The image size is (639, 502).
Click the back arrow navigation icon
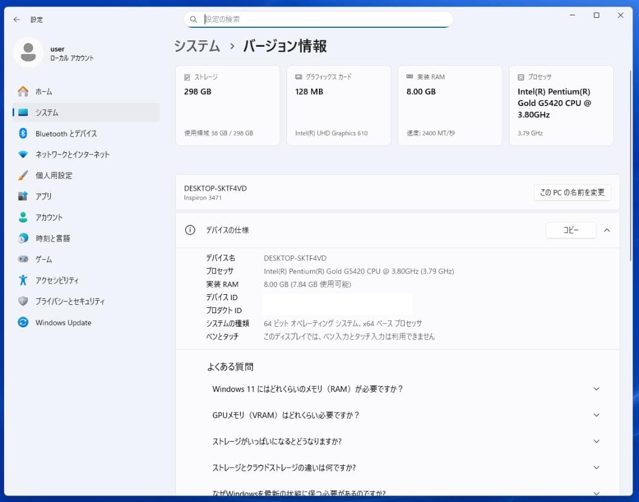point(16,19)
